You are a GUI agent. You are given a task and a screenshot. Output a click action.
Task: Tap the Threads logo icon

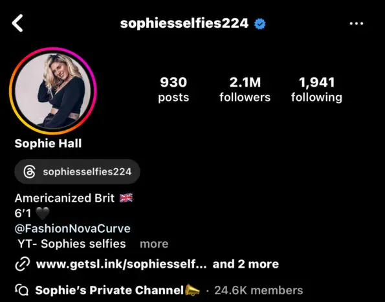click(30, 171)
